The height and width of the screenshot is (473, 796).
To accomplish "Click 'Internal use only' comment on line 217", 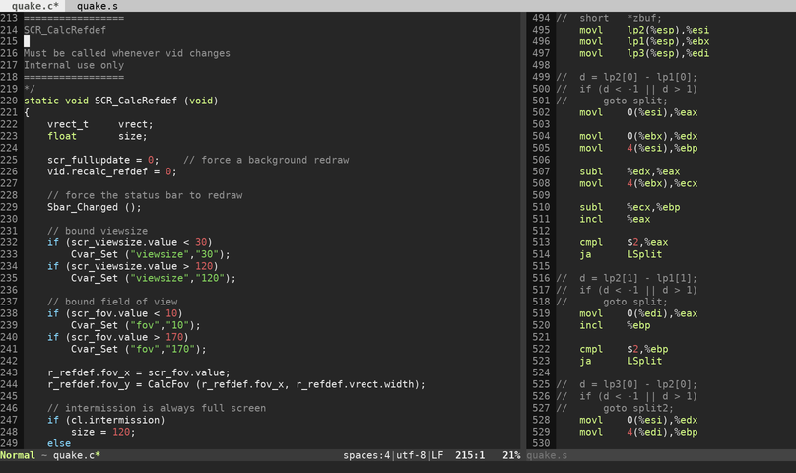I will coord(74,65).
